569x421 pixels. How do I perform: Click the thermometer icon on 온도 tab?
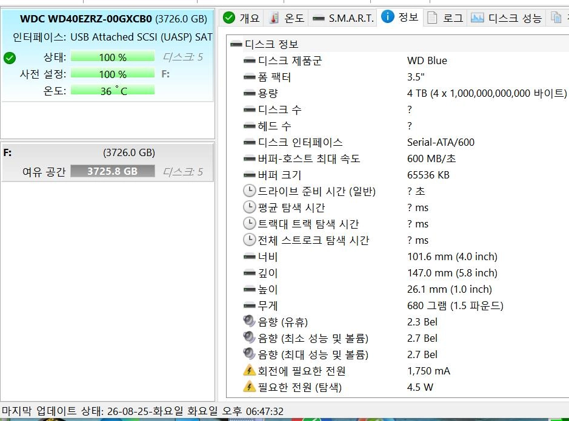tap(275, 18)
